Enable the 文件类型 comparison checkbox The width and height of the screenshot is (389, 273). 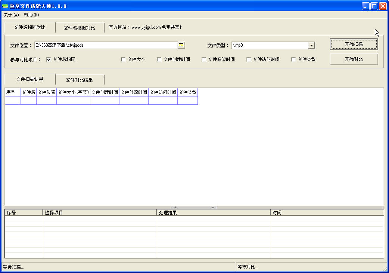(x=293, y=59)
